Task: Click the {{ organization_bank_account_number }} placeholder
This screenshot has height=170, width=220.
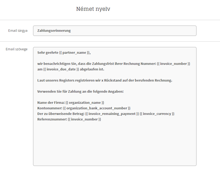Action: click(x=97, y=108)
